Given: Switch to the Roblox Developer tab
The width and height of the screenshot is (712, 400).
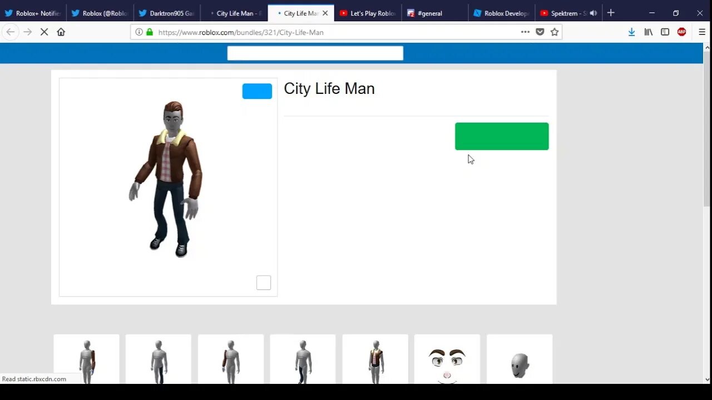Looking at the screenshot, I should point(501,12).
